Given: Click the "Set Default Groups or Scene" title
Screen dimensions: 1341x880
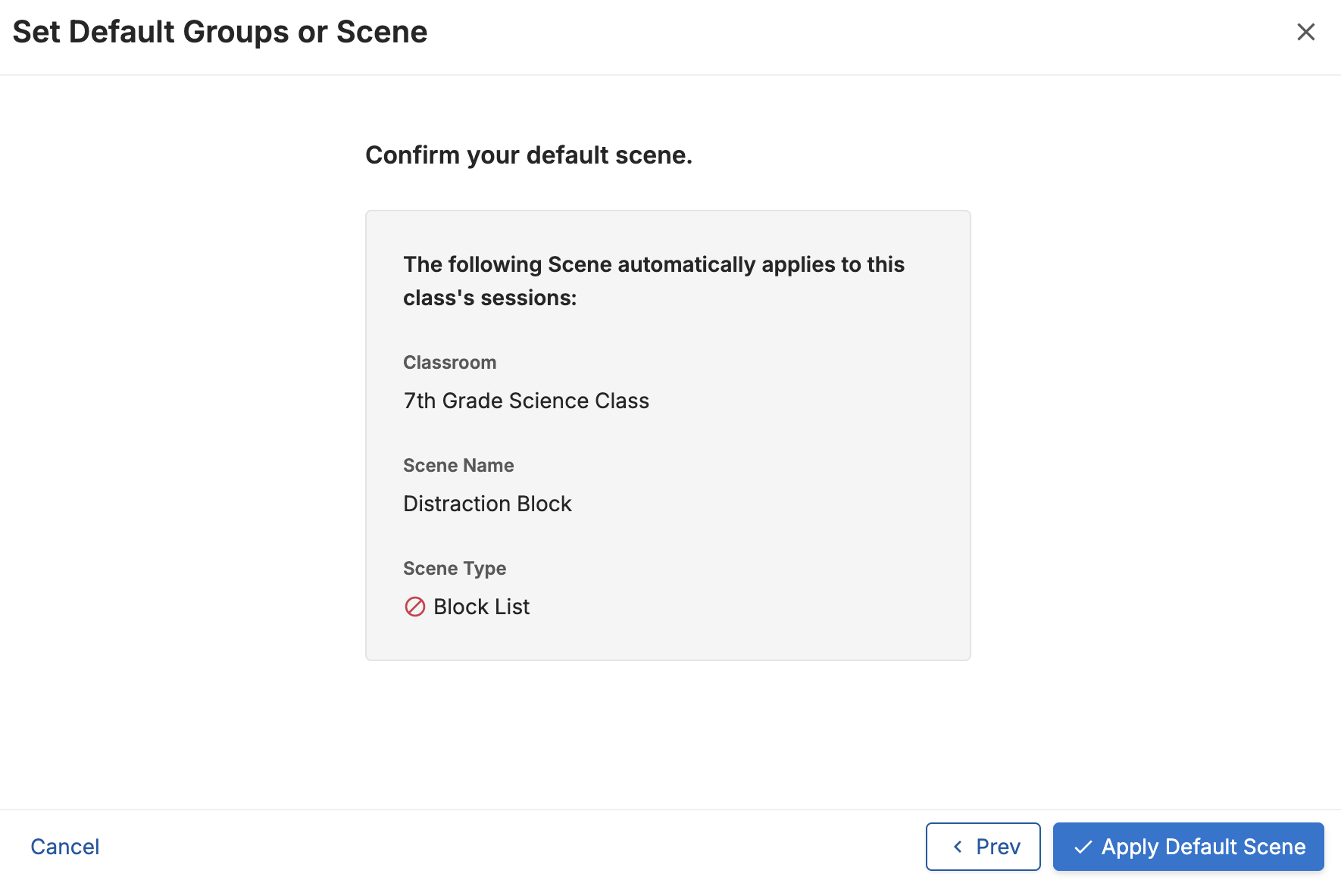Looking at the screenshot, I should pos(220,32).
